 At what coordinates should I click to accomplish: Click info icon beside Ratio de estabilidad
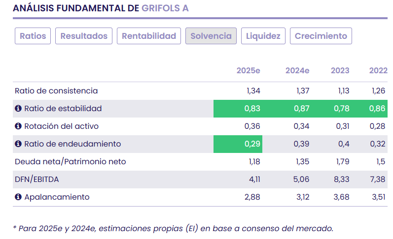[x=18, y=109]
